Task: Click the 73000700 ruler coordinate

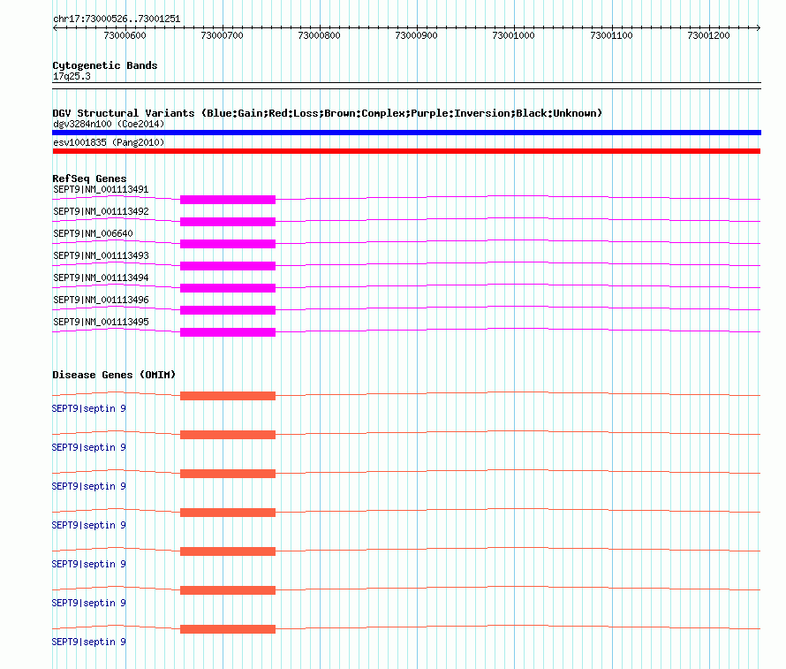Action: [x=222, y=35]
